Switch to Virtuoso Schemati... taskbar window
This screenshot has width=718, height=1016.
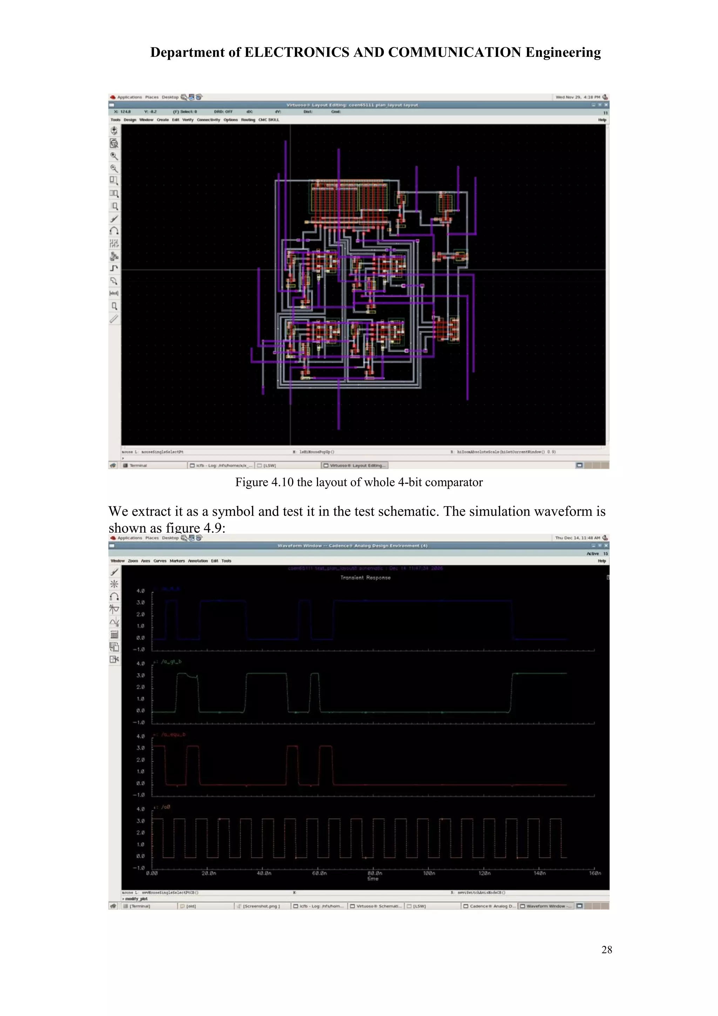pos(375,906)
